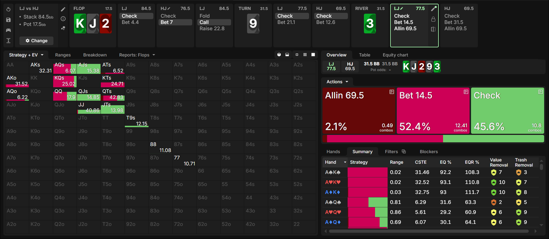The image size is (549, 239).
Task: Click the horizontal scrollbar below the summary table
Action: (429, 231)
